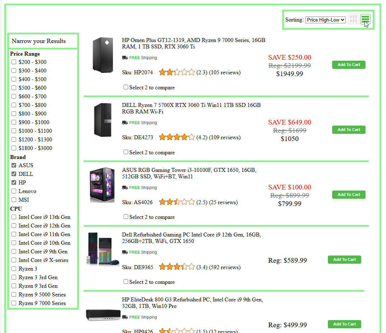Click the HP Omen Plus product image

pyautogui.click(x=102, y=55)
